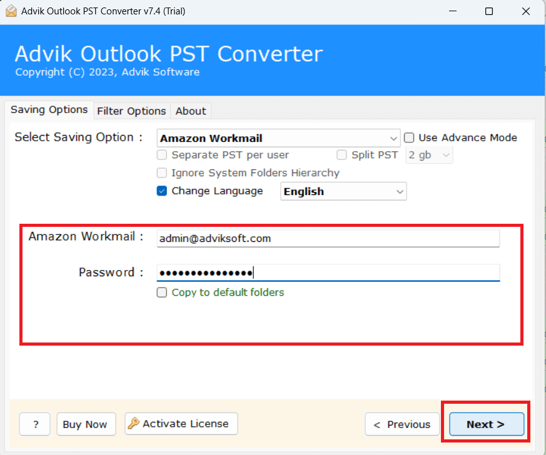The image size is (546, 455).
Task: Go back with the Previous button
Action: (x=402, y=424)
